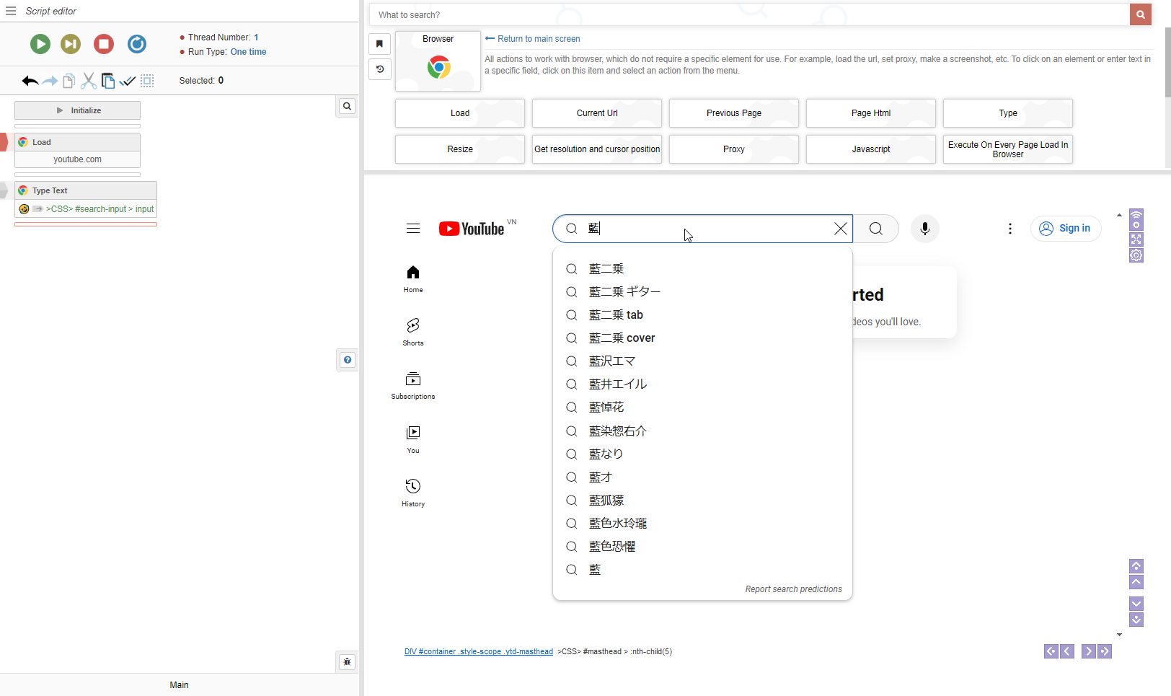Image resolution: width=1171 pixels, height=696 pixels.
Task: Toggle select-all with the double checkmark icon
Action: pyautogui.click(x=128, y=81)
